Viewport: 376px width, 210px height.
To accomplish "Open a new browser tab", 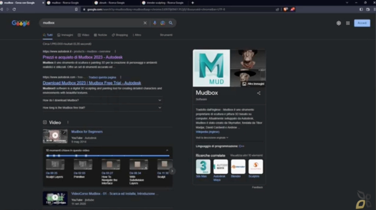I will (192, 3).
